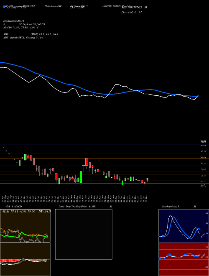
Task: Click the 83.64 price axis label
Action: (203, 158)
